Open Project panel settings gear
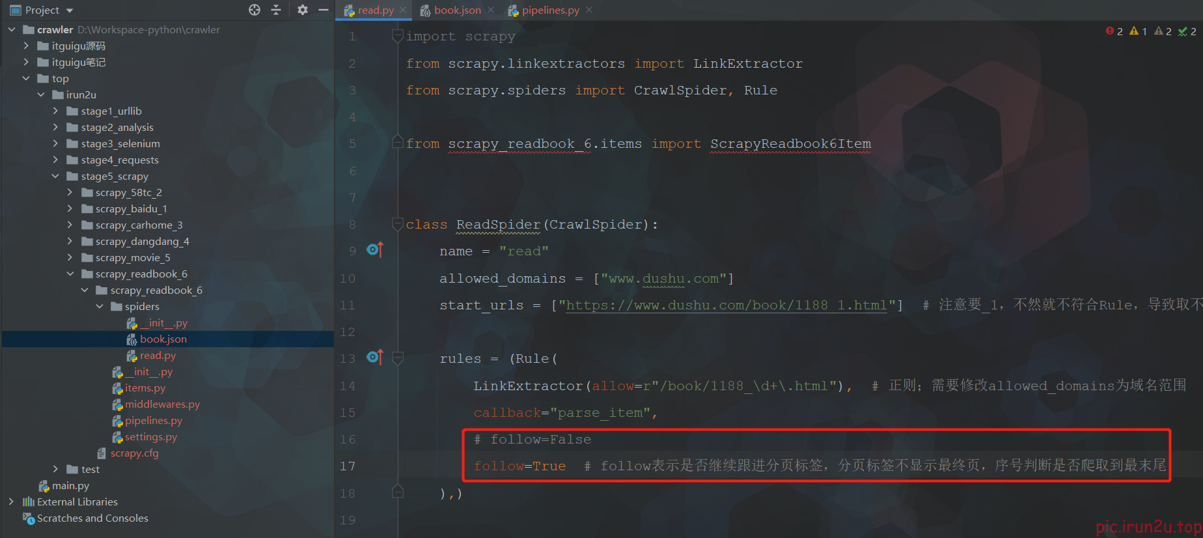1203x538 pixels. click(303, 10)
